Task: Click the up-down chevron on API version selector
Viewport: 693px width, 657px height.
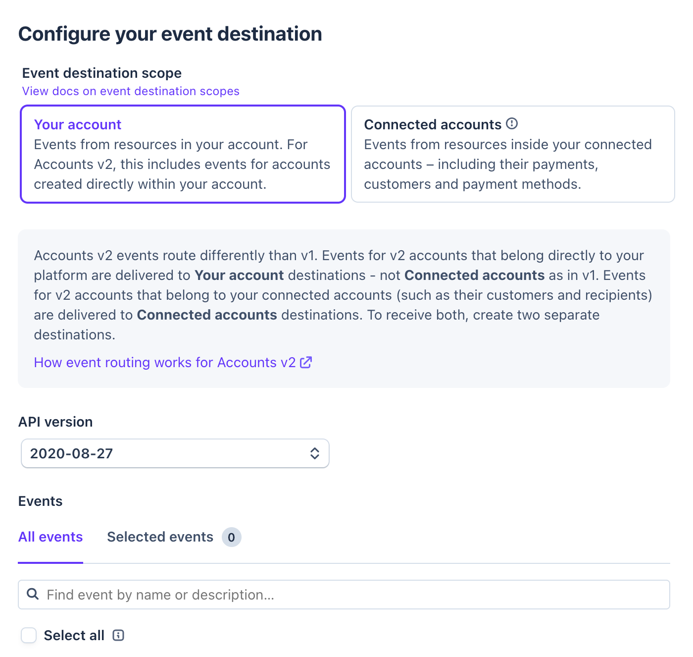Action: (315, 453)
